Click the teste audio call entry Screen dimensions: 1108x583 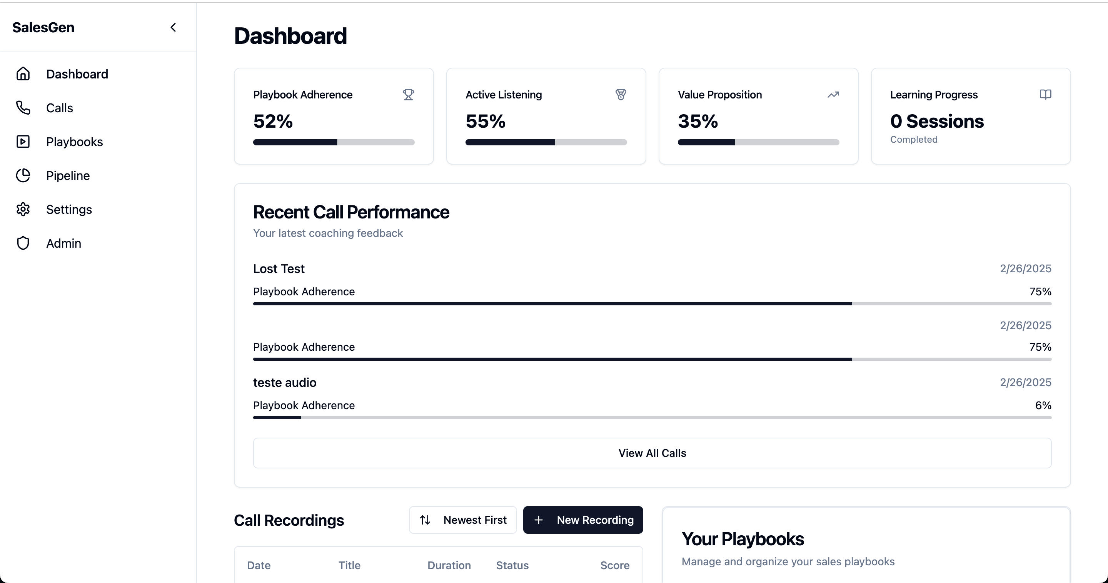click(x=285, y=383)
